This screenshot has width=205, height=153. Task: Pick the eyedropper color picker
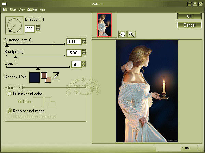pos(56,76)
